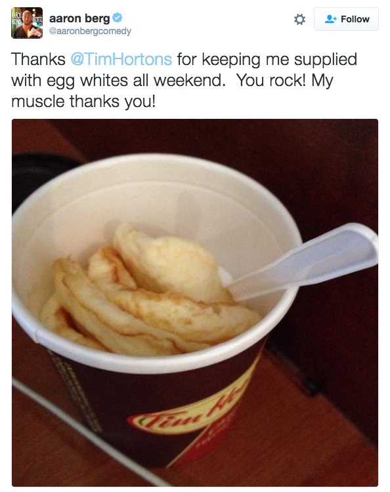Open aaron berg's profile avatar

click(x=27, y=23)
